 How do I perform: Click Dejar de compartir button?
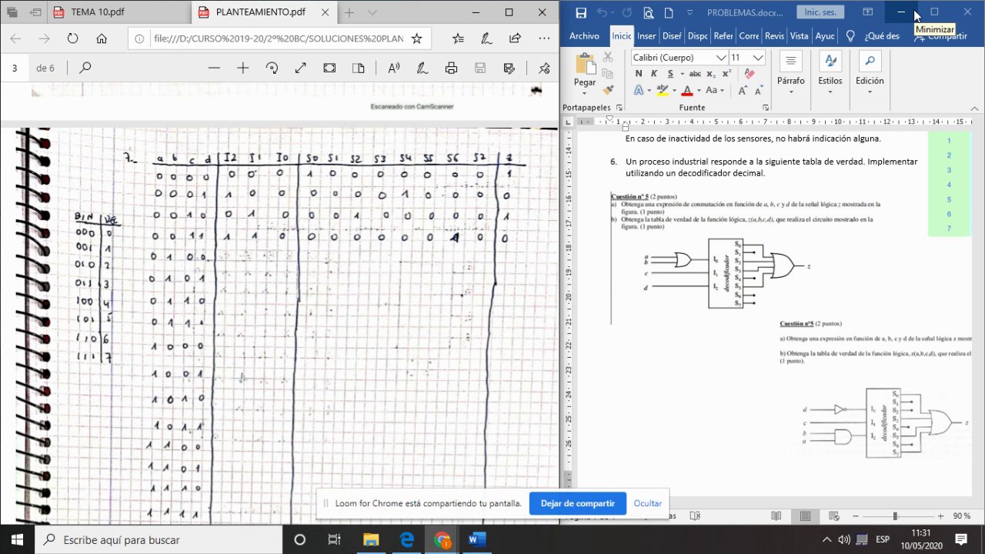[577, 503]
